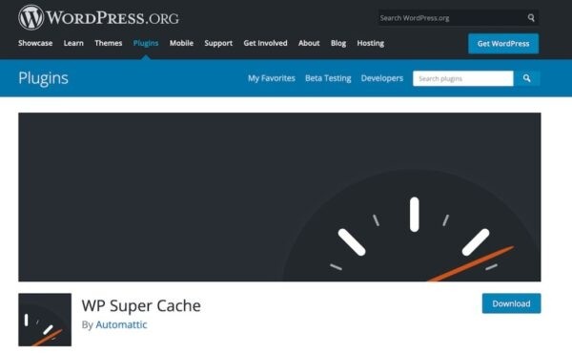
Task: Click the plugin search magnifier button
Action: (x=527, y=78)
